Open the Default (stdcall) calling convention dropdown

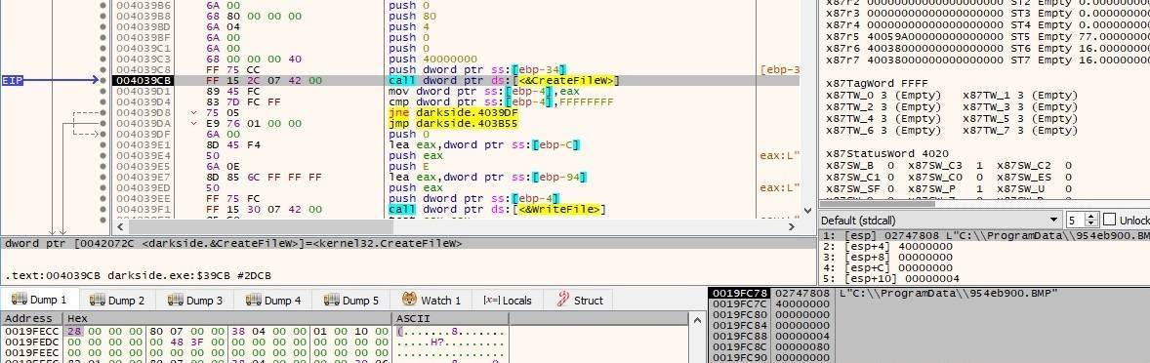tap(940, 220)
